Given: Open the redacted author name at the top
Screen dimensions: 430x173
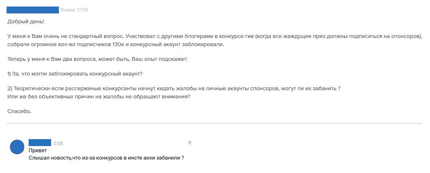Looking at the screenshot, I should pyautogui.click(x=33, y=10).
